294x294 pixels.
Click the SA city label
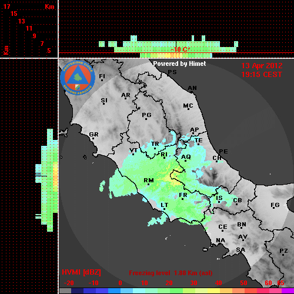(x=240, y=250)
